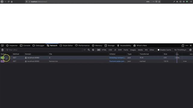Open the Library icon in toolbar
Image resolution: width=193 pixels, height=108 pixels.
(177, 1)
